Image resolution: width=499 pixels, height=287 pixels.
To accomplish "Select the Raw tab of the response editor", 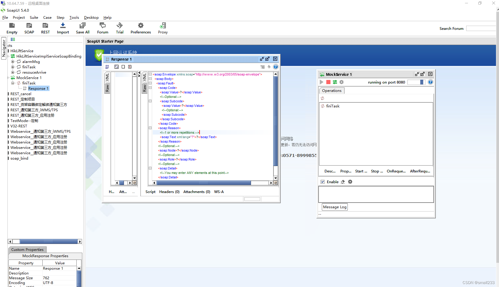I will pyautogui.click(x=145, y=88).
